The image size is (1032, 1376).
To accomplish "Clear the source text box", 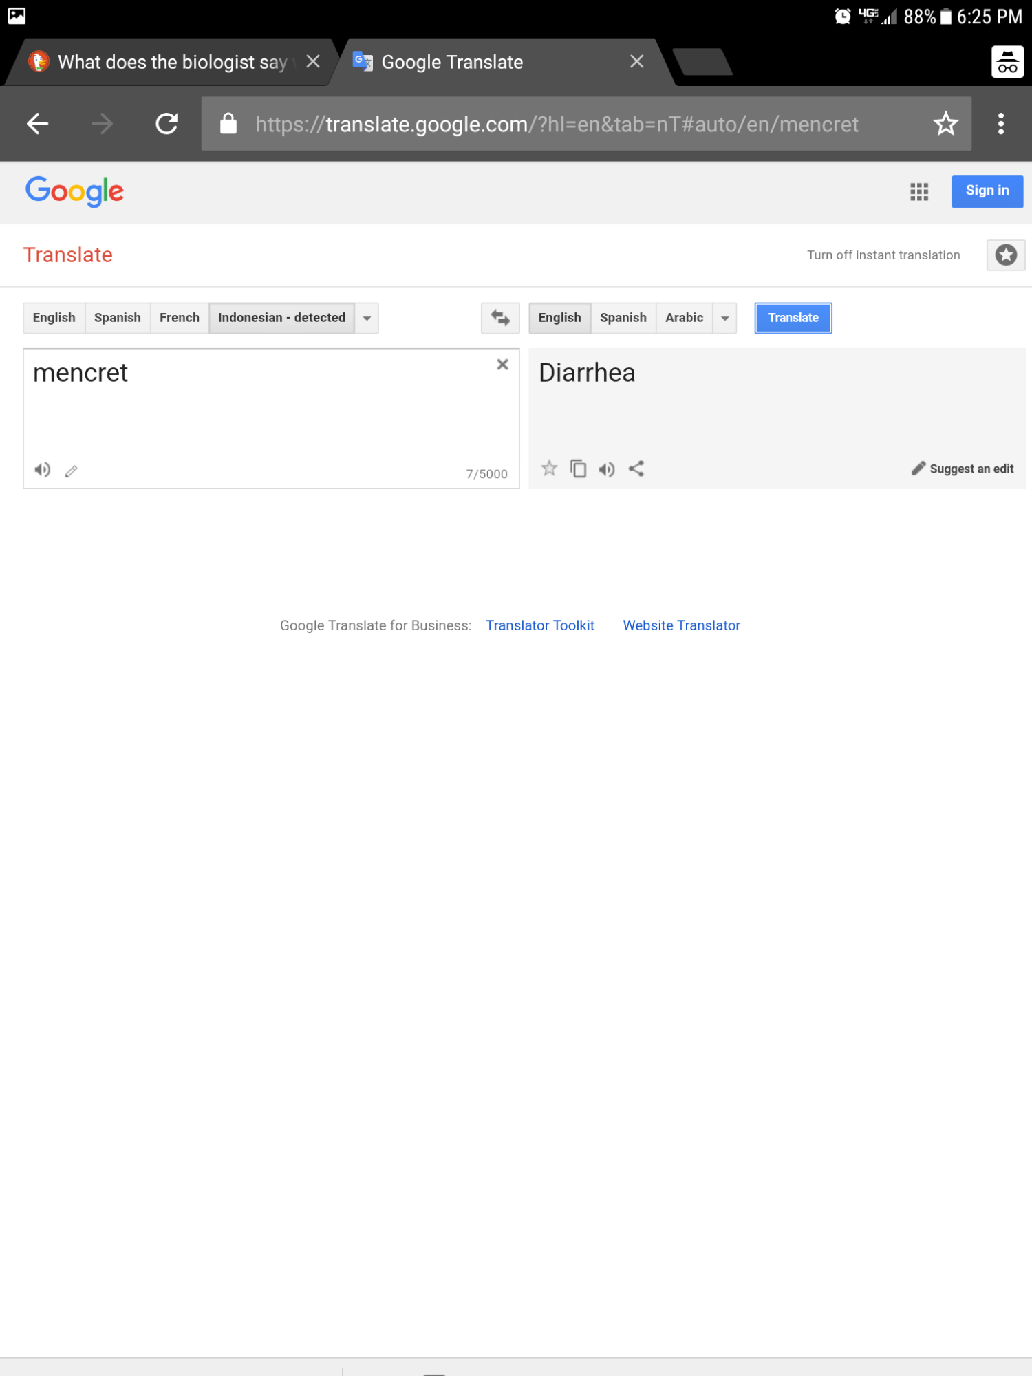I will click(x=503, y=365).
